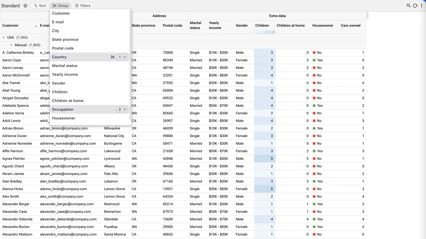Click the Address column group header
The image size is (426, 239).
click(x=159, y=16)
